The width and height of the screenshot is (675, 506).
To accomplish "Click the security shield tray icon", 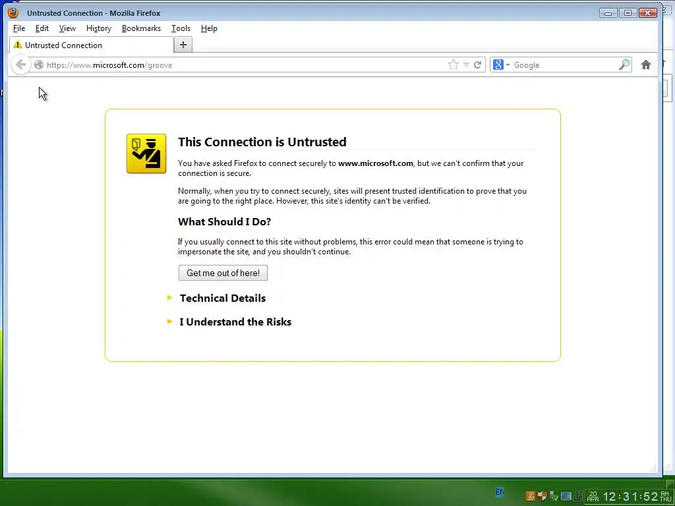I will click(542, 496).
